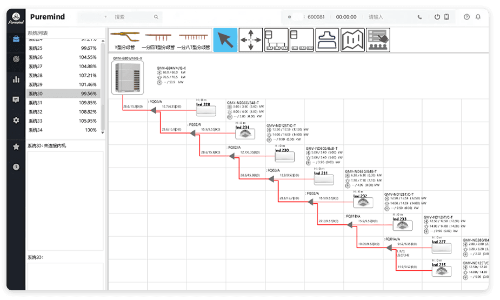Open the settings gear in sidebar

point(16,120)
